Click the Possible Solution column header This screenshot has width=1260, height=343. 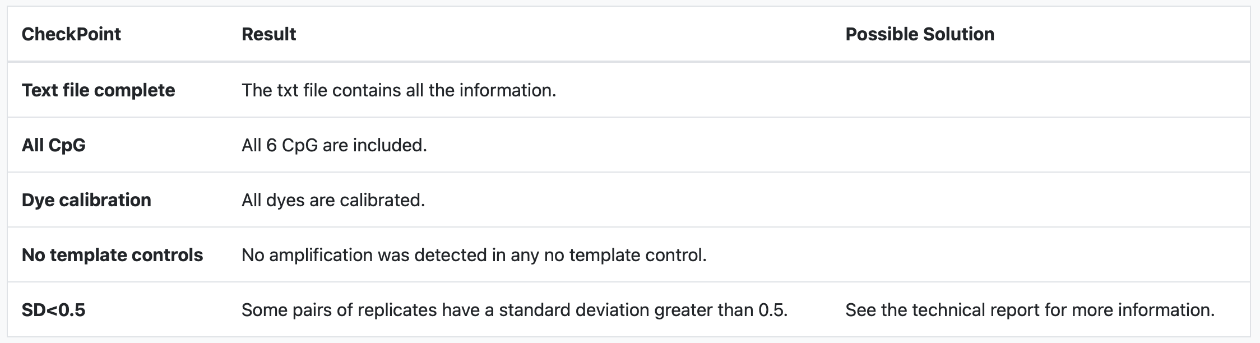click(919, 34)
